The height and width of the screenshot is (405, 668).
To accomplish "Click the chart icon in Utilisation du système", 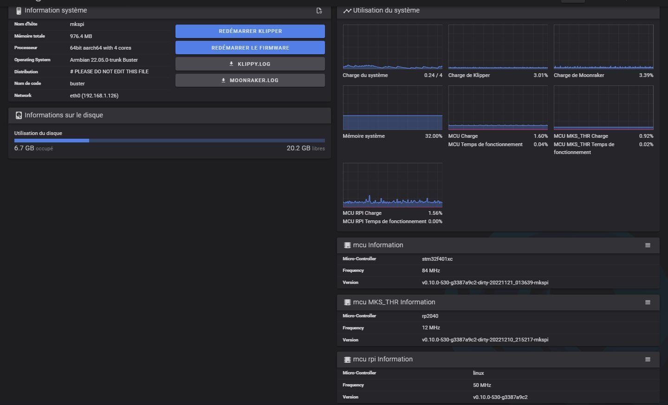I will coord(347,11).
